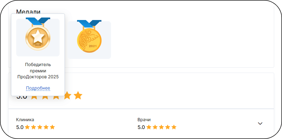282x139 pixels.
Task: Click the middle star in Врачи rating
Action: pos(161,127)
